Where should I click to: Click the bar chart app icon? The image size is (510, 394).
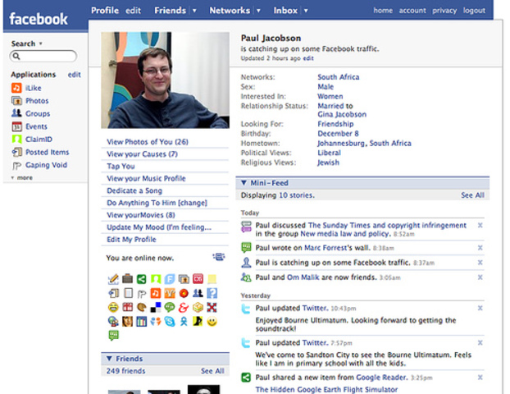pos(142,322)
